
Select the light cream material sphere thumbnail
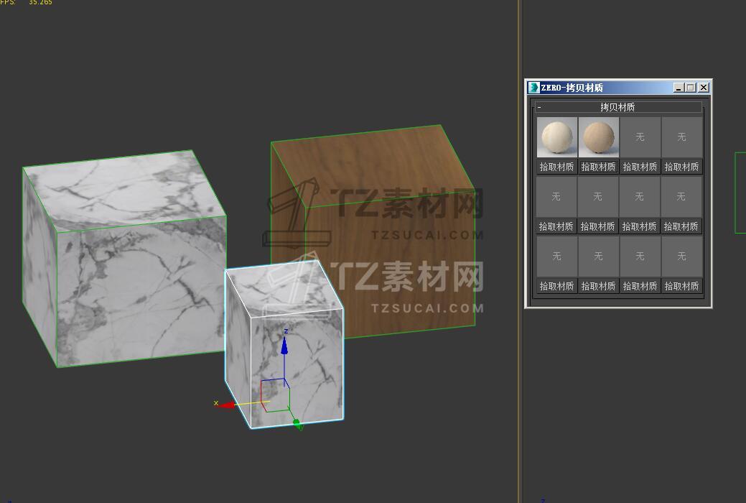click(x=556, y=137)
